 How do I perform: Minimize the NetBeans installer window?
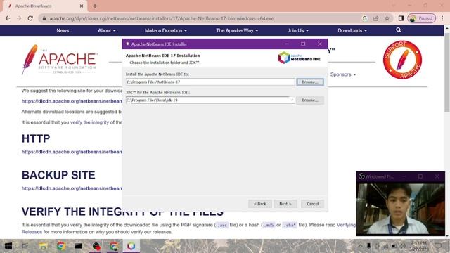[x=287, y=44]
